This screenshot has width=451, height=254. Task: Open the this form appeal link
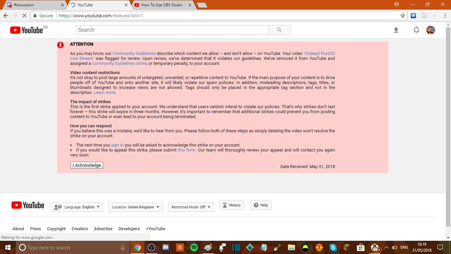187,150
